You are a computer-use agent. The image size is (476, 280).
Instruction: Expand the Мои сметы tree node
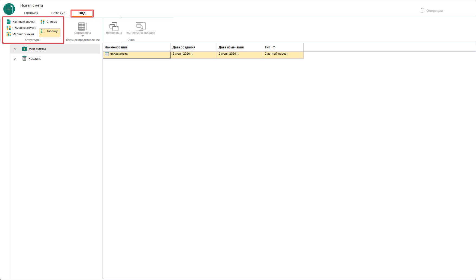[15, 49]
